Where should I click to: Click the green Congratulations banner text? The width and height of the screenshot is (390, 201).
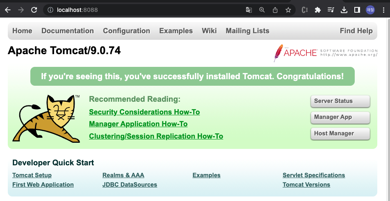[192, 76]
